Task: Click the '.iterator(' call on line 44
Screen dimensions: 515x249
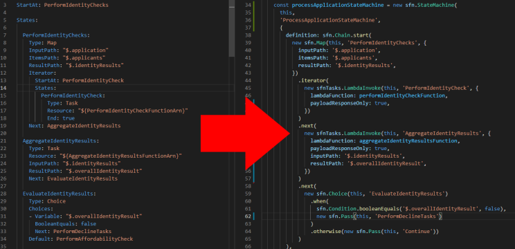Action: [314, 81]
